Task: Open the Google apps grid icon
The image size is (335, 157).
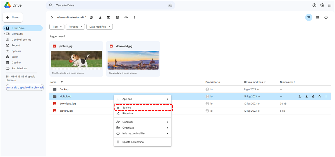Action: tap(330, 5)
